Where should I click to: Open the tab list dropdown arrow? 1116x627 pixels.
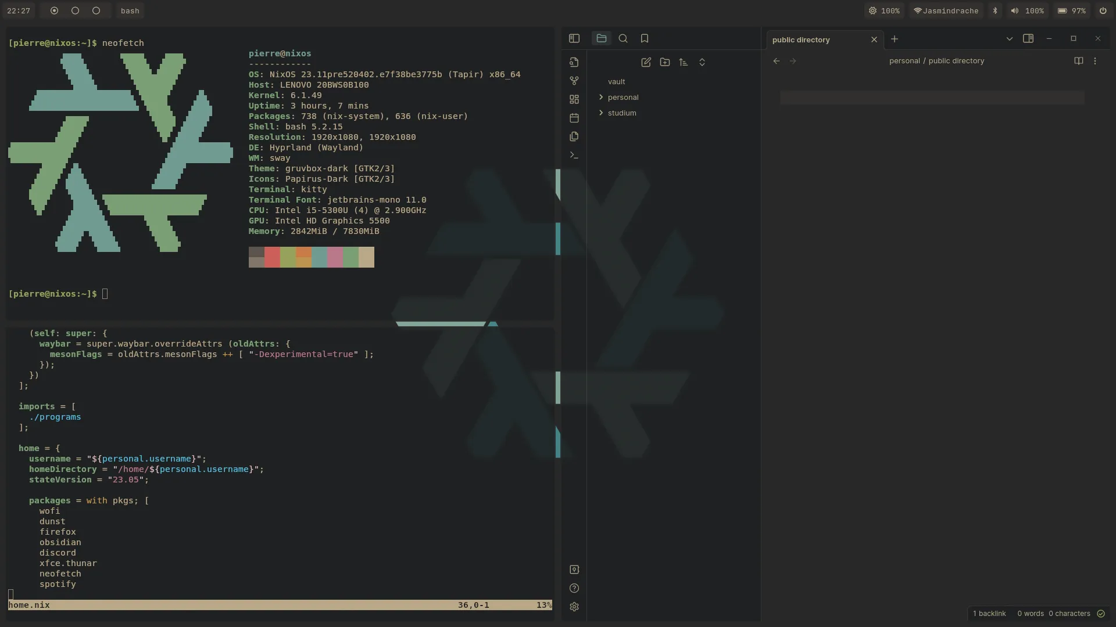pyautogui.click(x=1010, y=38)
